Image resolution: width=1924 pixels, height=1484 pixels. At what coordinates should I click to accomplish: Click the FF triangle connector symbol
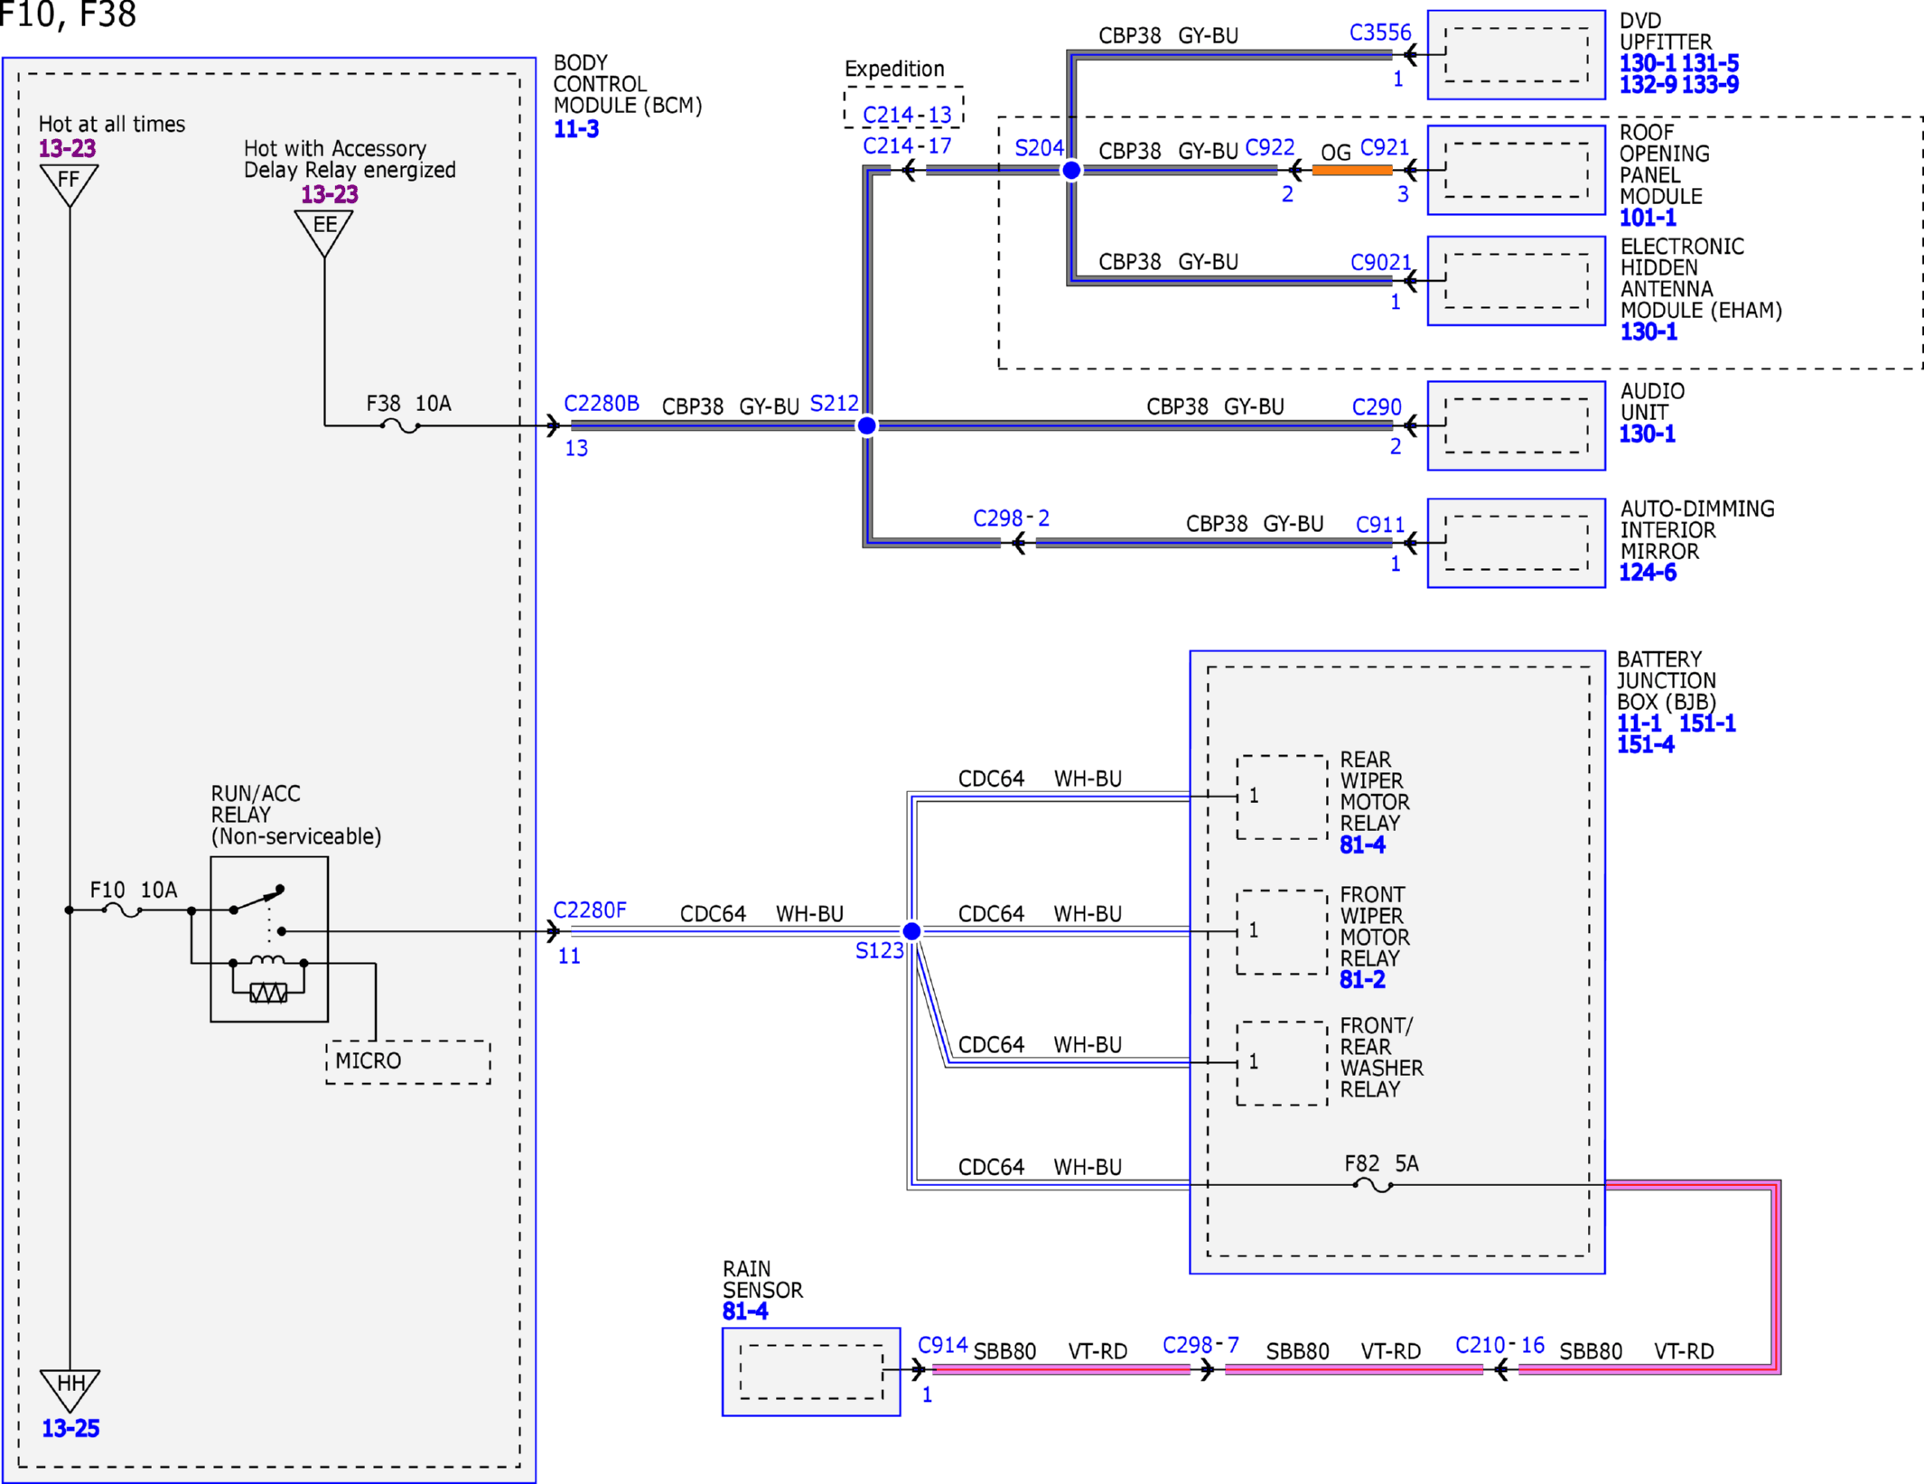coord(70,185)
